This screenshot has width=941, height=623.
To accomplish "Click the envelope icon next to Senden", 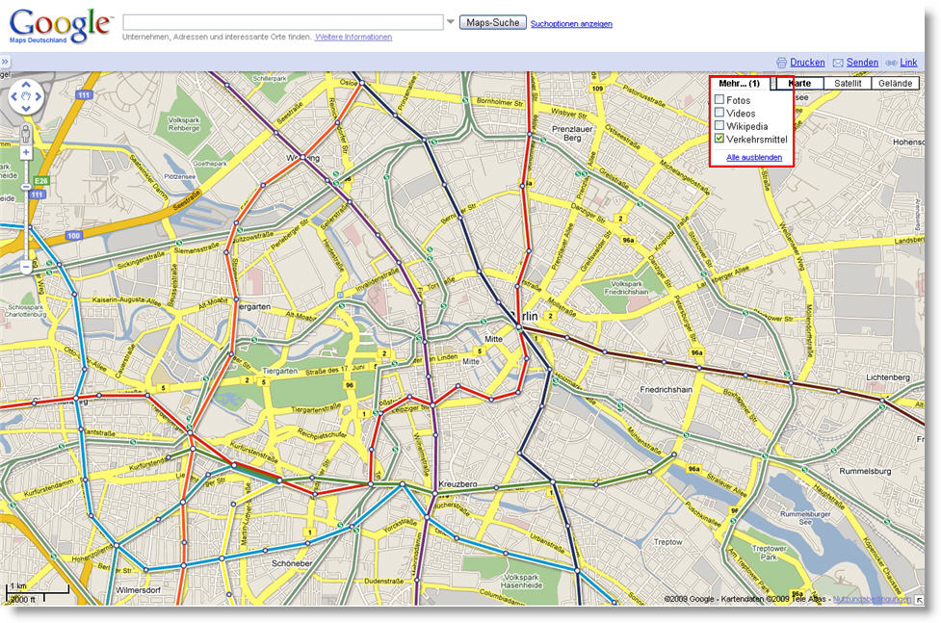I will click(x=837, y=63).
